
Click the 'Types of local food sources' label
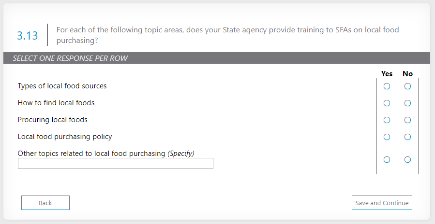62,86
